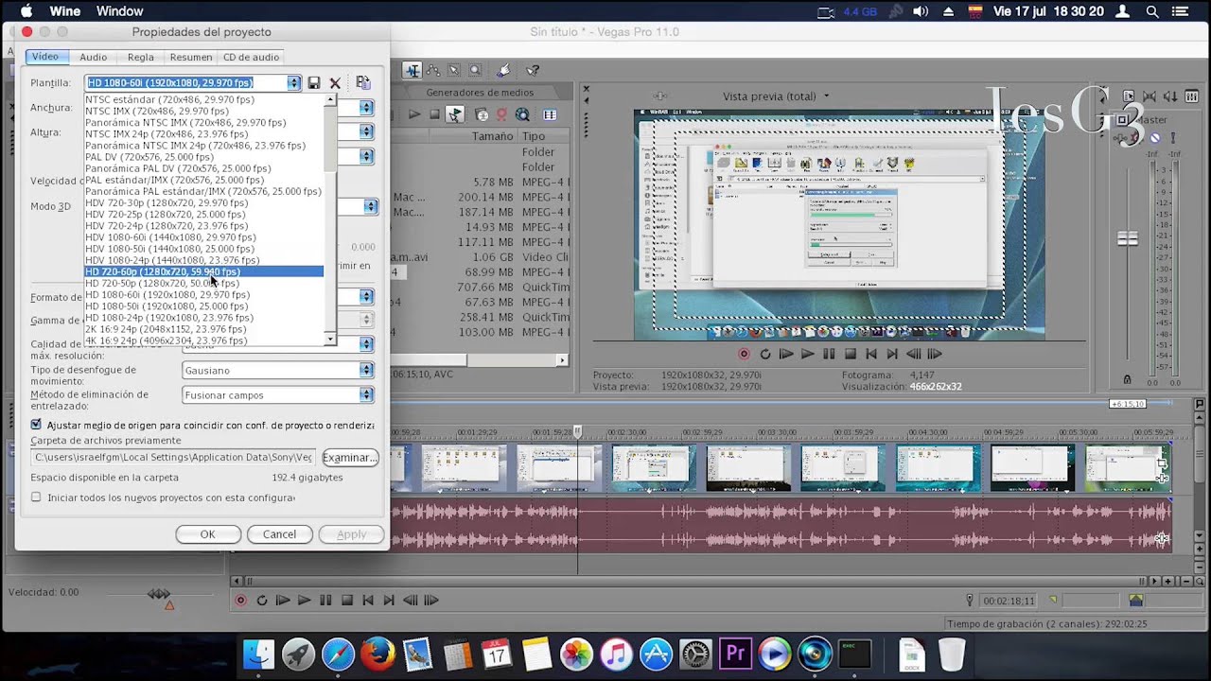Open the views icon in project media toolbar

[x=550, y=114]
